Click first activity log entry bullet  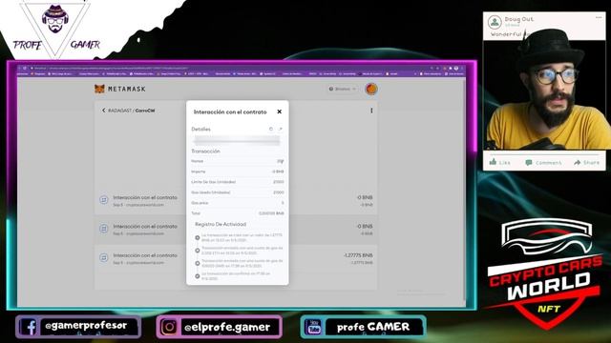[x=198, y=237]
